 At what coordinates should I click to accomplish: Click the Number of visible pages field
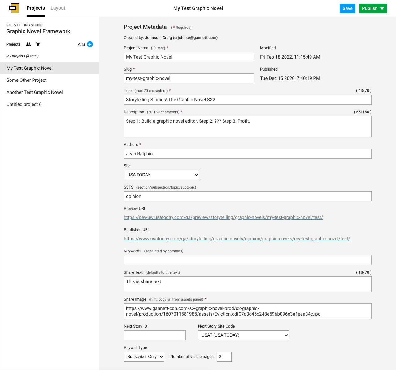224,357
